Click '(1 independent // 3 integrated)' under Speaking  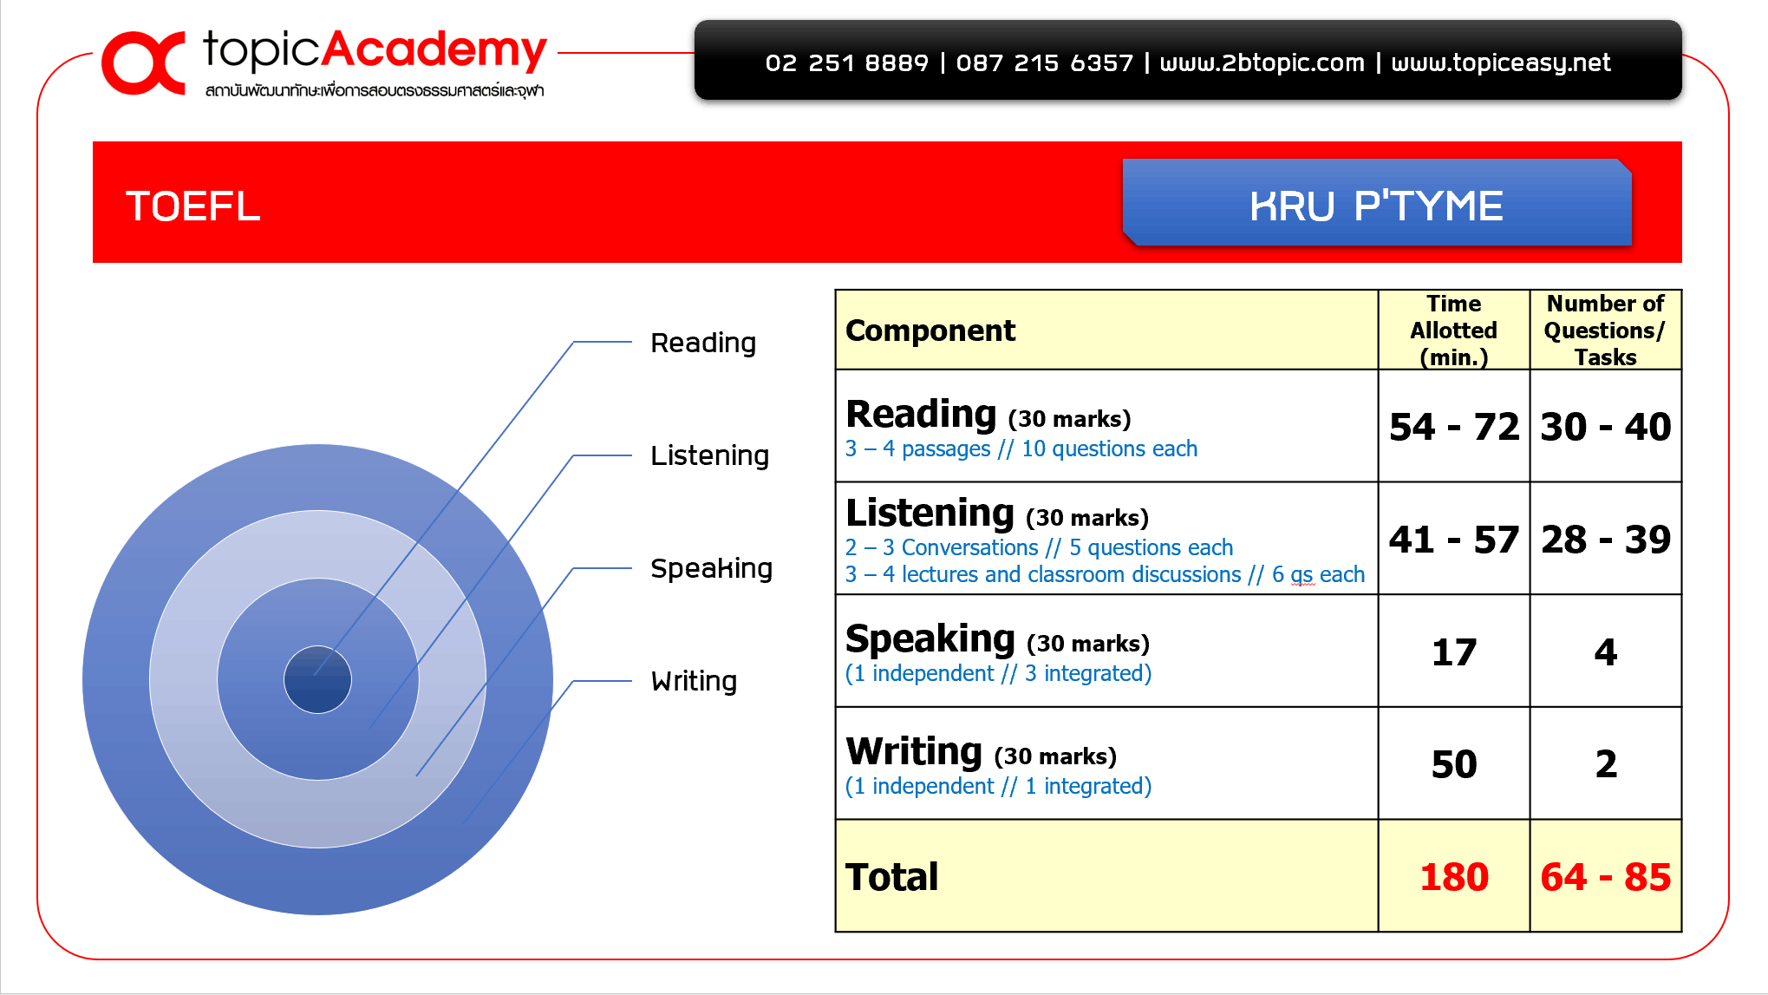998,673
